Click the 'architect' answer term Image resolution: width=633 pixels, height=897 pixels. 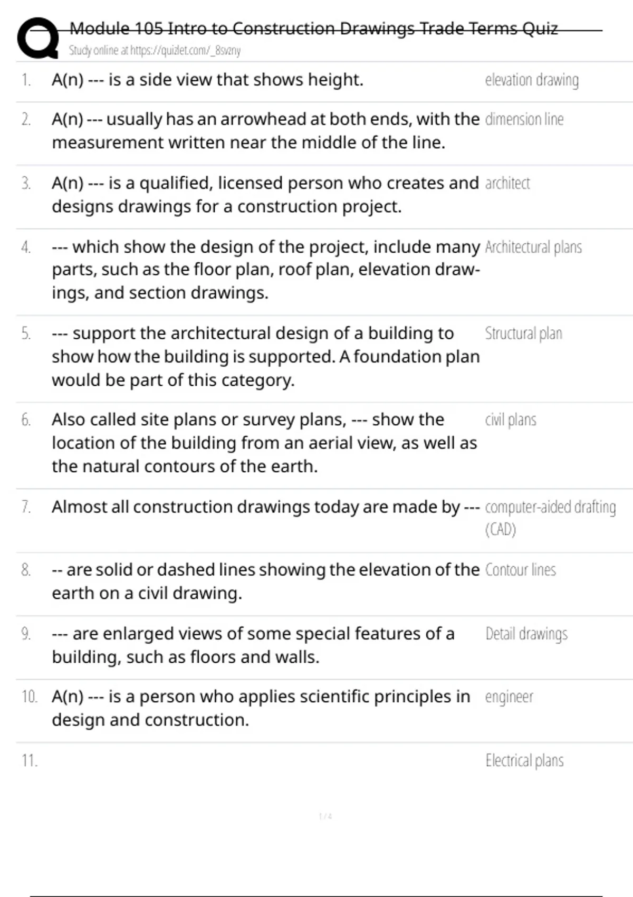pos(507,184)
